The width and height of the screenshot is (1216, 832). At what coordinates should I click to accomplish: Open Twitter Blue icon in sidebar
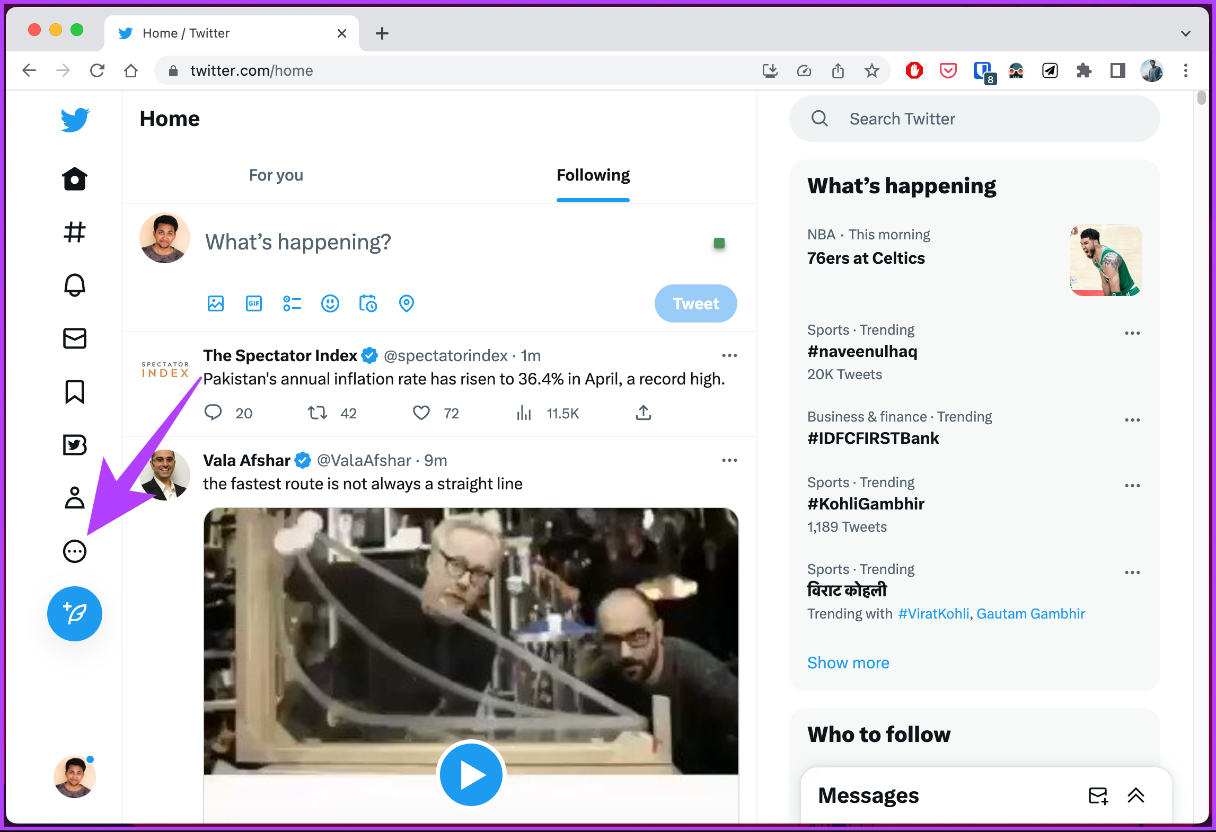pyautogui.click(x=75, y=445)
